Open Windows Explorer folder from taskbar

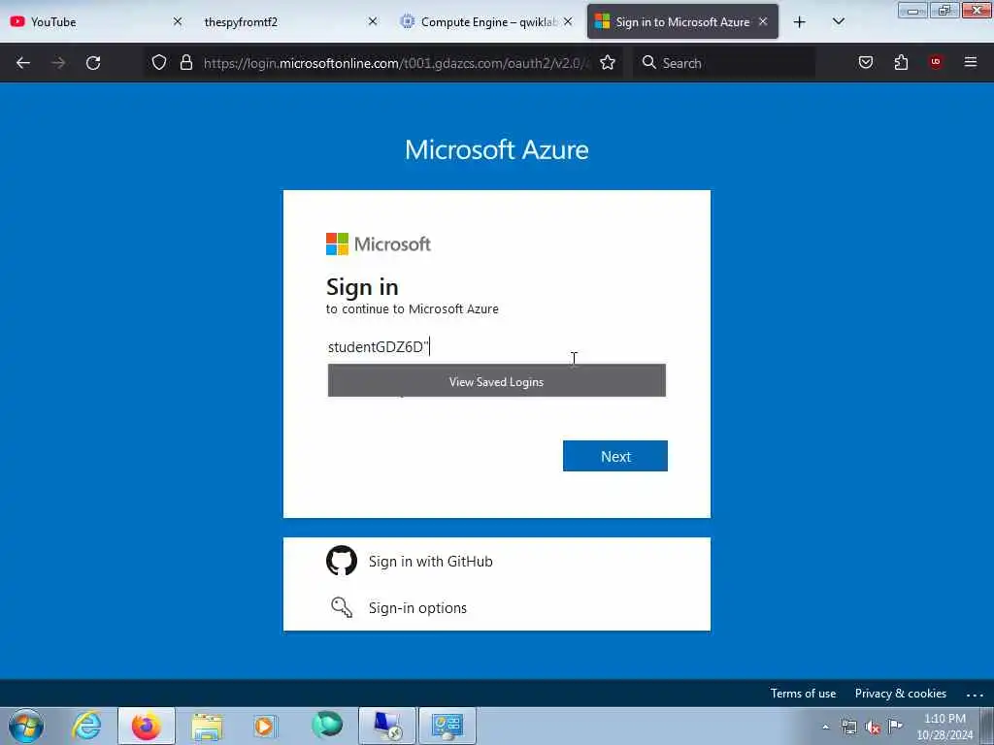pyautogui.click(x=207, y=726)
